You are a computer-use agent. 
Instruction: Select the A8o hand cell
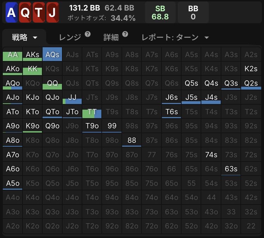coord(12,140)
